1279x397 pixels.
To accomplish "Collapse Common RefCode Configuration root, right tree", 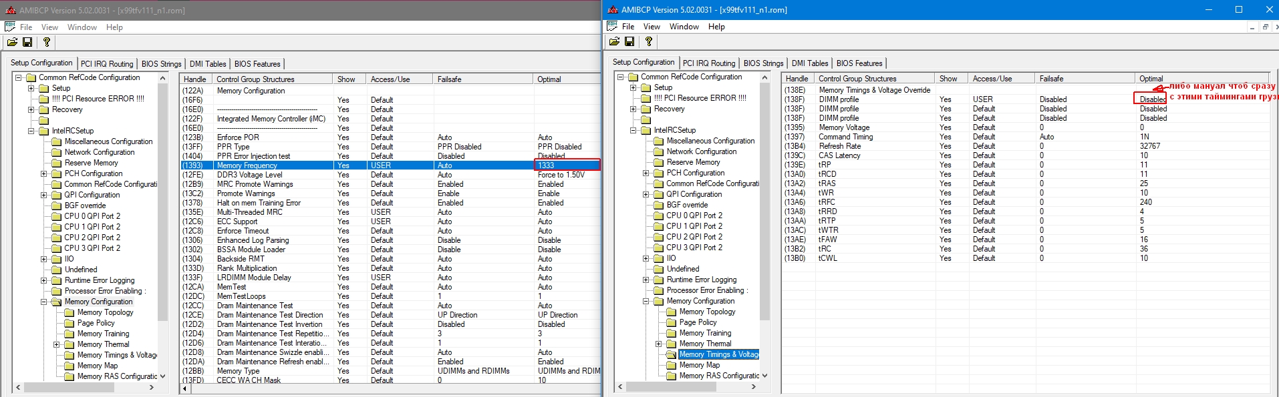I will 621,77.
